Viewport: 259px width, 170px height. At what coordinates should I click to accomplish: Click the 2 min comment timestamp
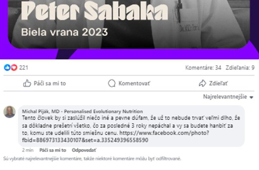click(x=28, y=150)
